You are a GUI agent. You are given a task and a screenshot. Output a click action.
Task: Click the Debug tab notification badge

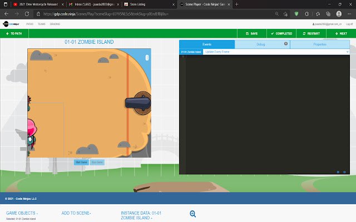[x=286, y=43]
